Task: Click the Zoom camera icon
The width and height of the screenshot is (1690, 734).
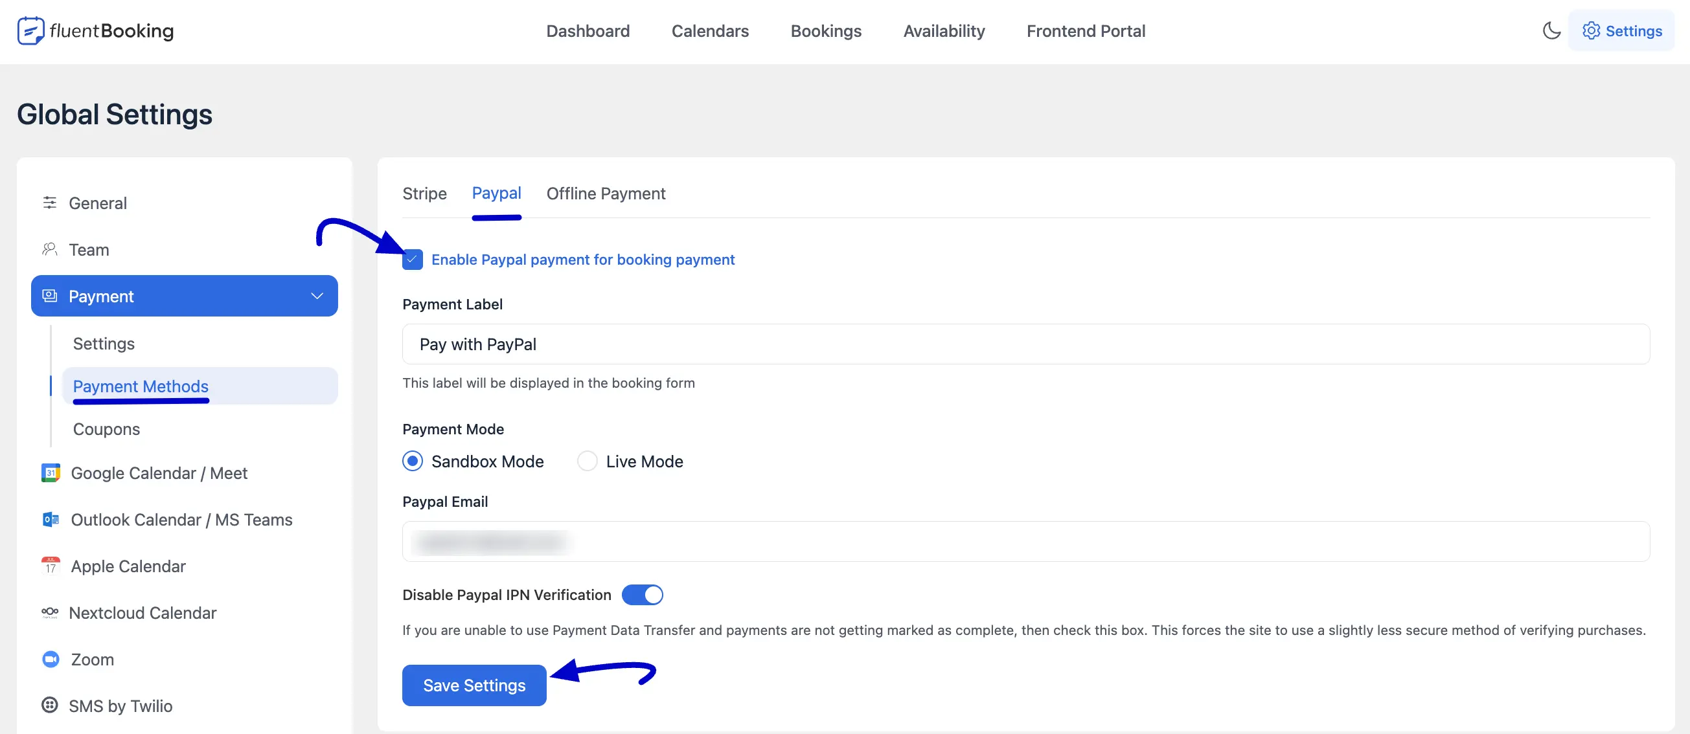Action: 51,659
